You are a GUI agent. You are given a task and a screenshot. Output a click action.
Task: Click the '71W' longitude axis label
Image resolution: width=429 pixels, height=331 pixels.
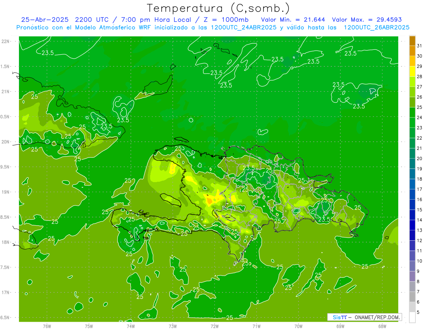click(256, 326)
